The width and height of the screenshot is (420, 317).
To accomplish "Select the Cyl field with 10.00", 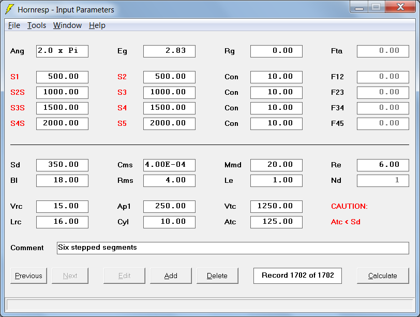I will click(x=169, y=222).
